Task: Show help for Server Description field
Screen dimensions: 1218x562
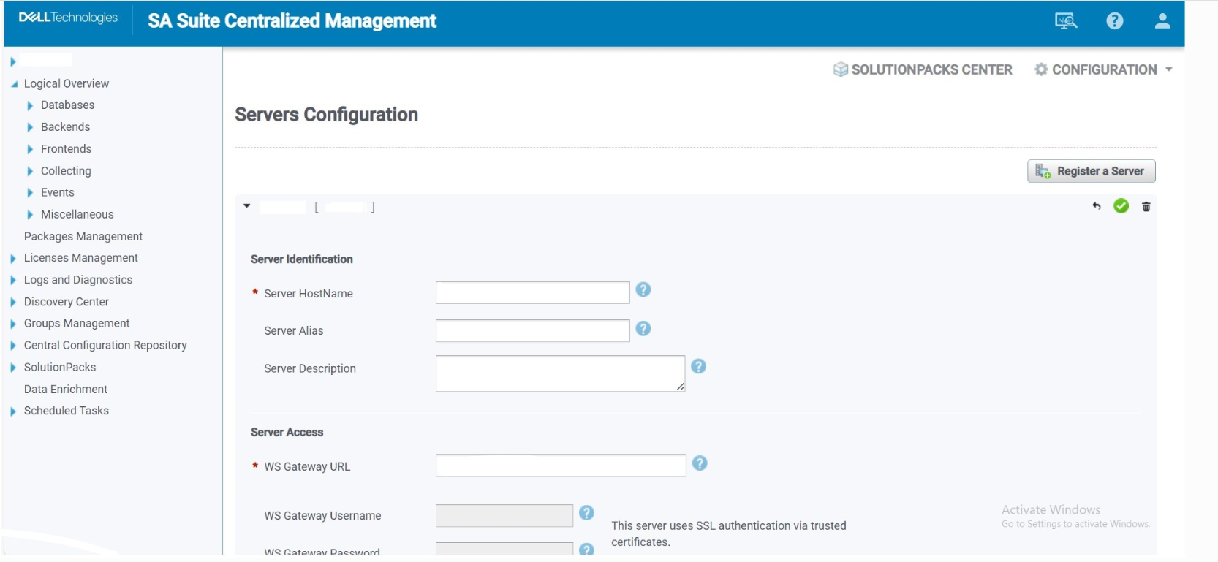Action: [x=698, y=367]
